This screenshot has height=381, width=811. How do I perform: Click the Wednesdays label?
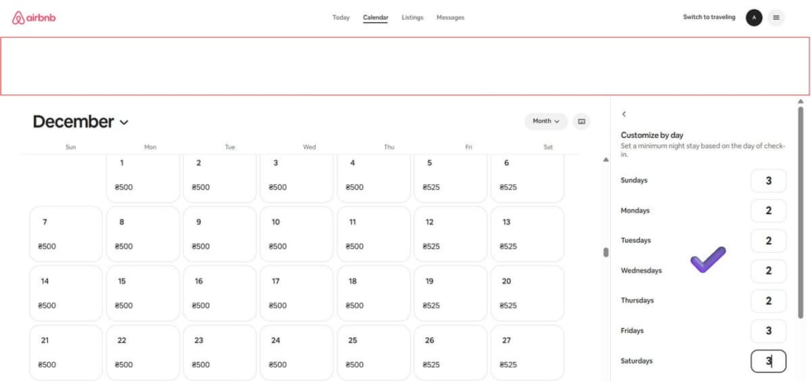(642, 270)
